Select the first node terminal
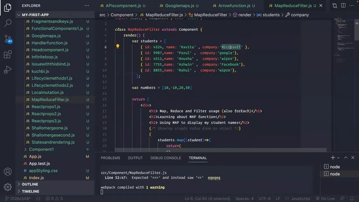The width and height of the screenshot is (359, 202). [x=332, y=167]
